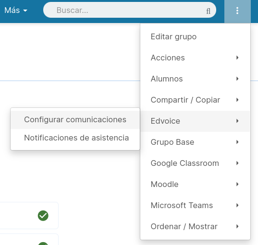Expand the Ordenar / Mostrar submenu
This screenshot has width=258, height=245.
195,226
